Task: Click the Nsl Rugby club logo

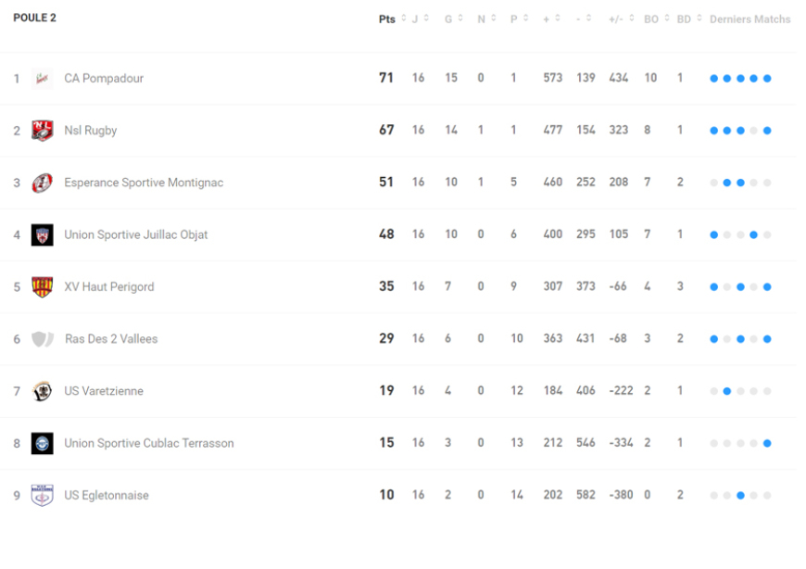Action: click(x=42, y=131)
